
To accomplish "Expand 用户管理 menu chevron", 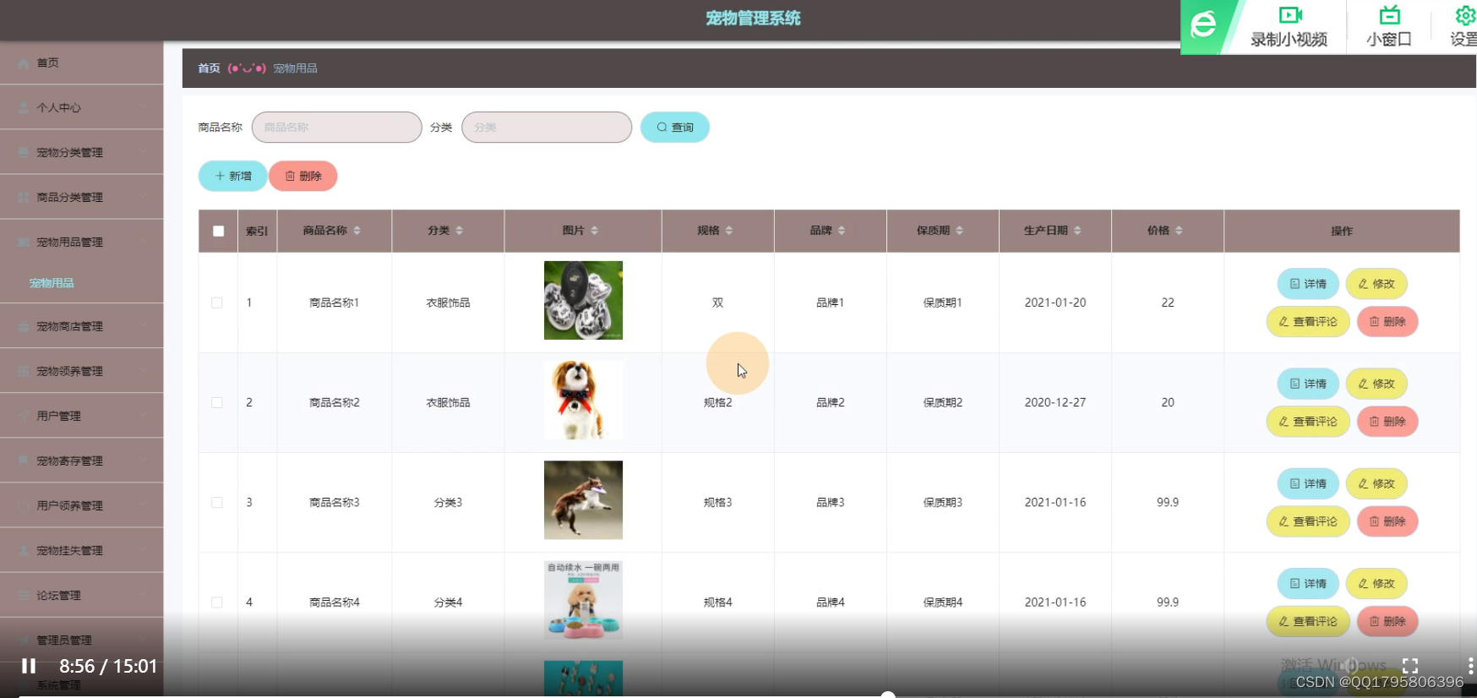I will pyautogui.click(x=143, y=417).
